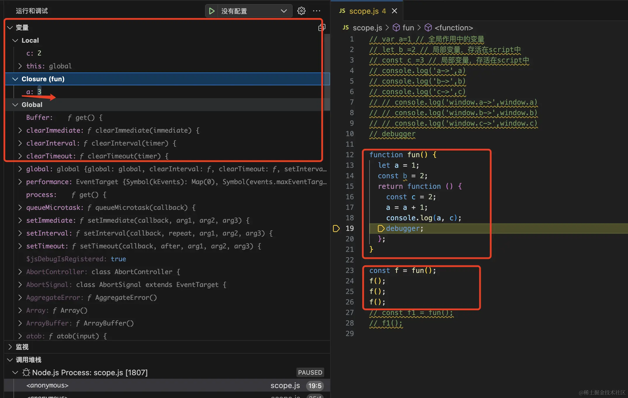Click the bug icon beside Node.js Process

click(26, 372)
